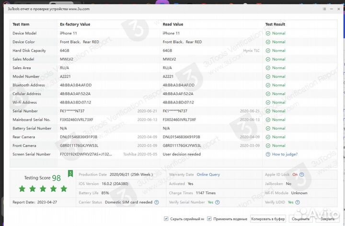Click the 'Ex-factory Value' column header
345x226 pixels.
(75, 24)
